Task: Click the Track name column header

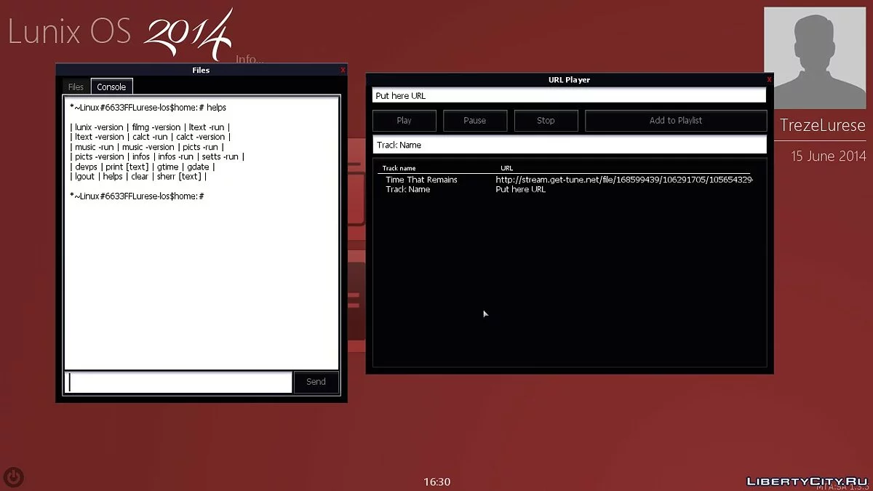Action: pos(398,167)
